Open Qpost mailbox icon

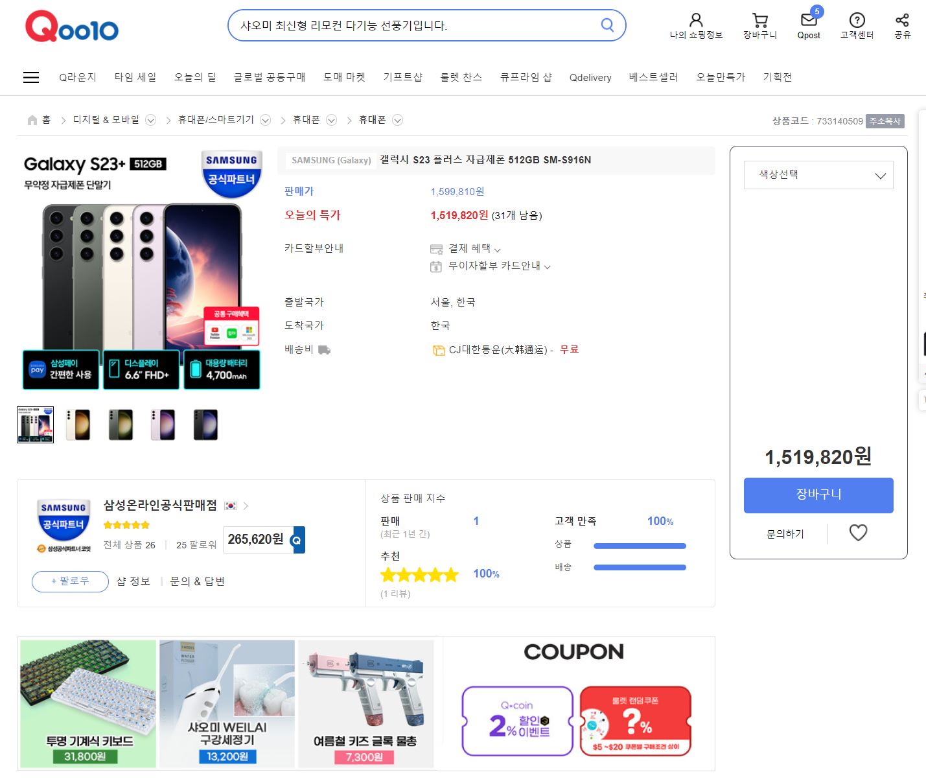809,19
